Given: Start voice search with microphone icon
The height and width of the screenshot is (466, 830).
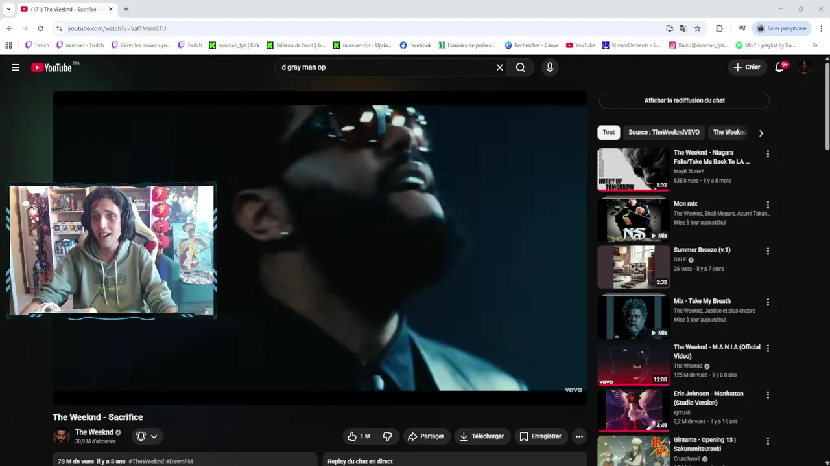Looking at the screenshot, I should [550, 67].
